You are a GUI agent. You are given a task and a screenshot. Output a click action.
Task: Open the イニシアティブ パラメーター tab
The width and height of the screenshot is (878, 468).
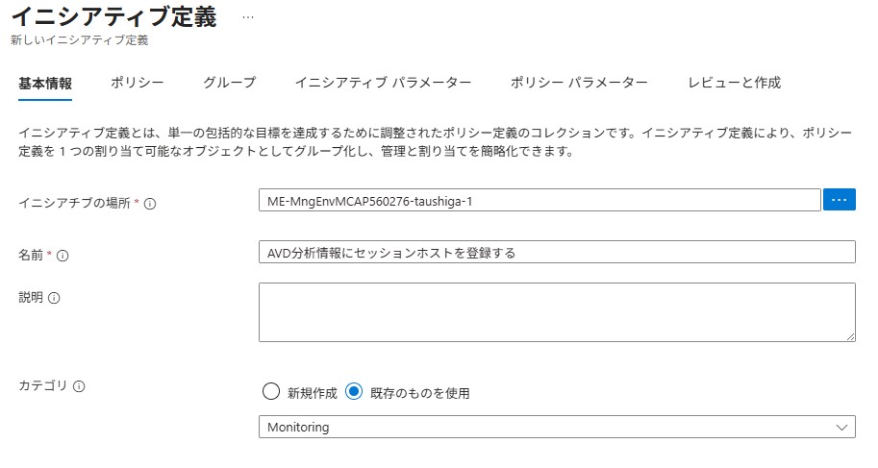click(383, 83)
